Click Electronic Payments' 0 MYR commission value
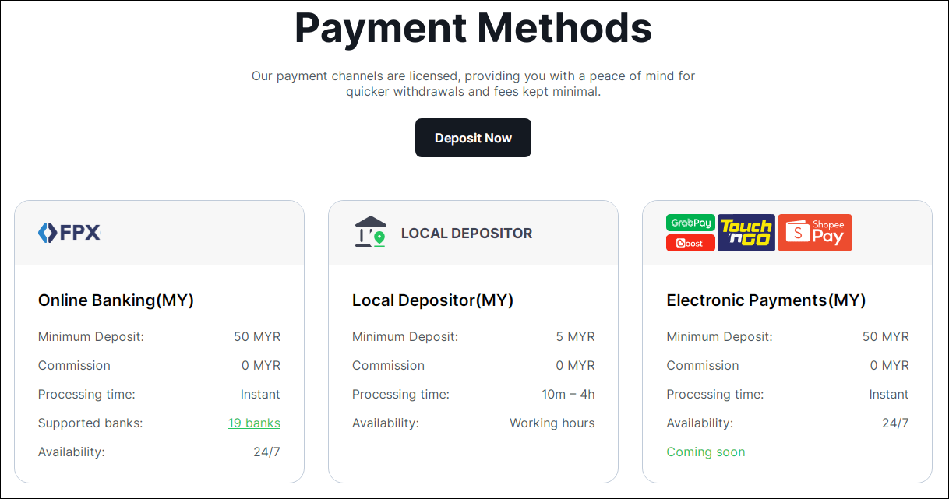The image size is (949, 499). [890, 365]
